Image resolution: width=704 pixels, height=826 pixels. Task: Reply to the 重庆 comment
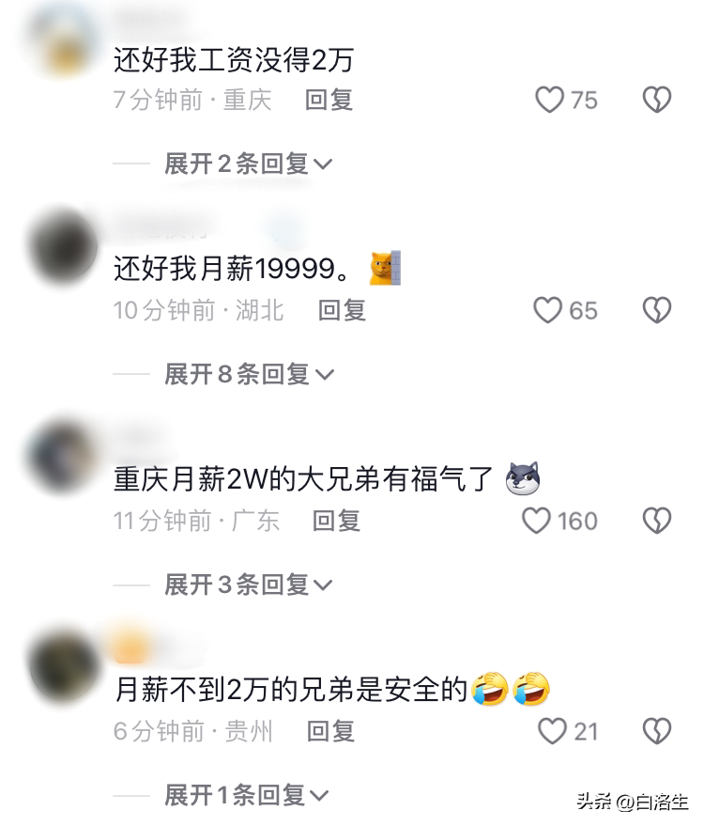[x=329, y=101]
